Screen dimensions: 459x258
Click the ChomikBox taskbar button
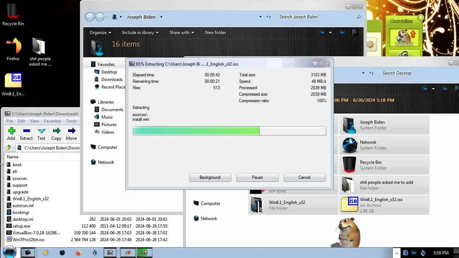[128, 253]
